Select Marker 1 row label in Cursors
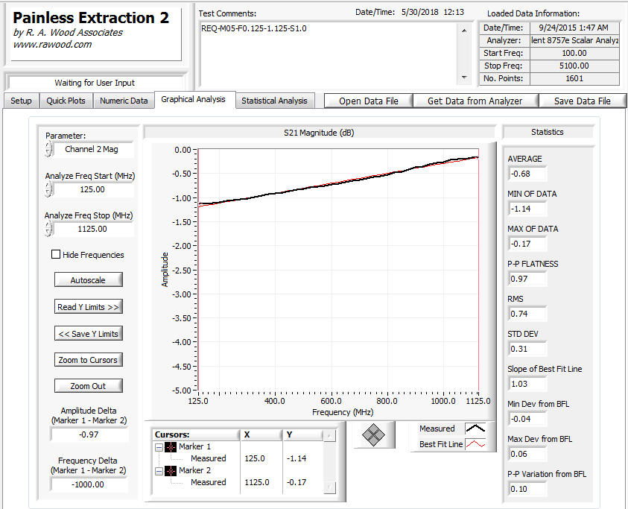 (x=194, y=446)
